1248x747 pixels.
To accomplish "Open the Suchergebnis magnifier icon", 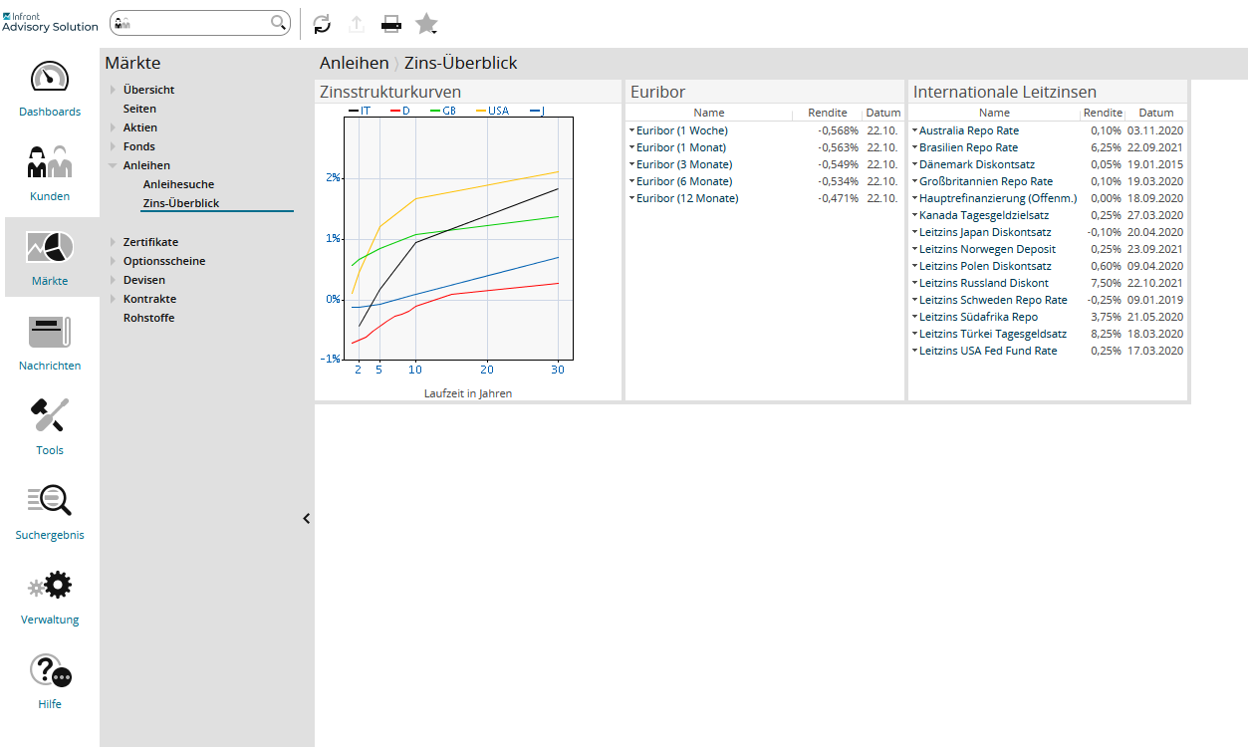I will [x=50, y=501].
